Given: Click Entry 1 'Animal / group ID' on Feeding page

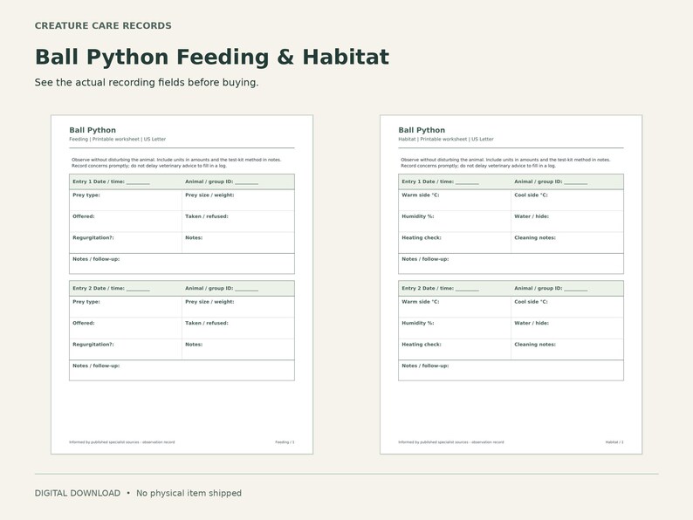Looking at the screenshot, I should point(222,181).
